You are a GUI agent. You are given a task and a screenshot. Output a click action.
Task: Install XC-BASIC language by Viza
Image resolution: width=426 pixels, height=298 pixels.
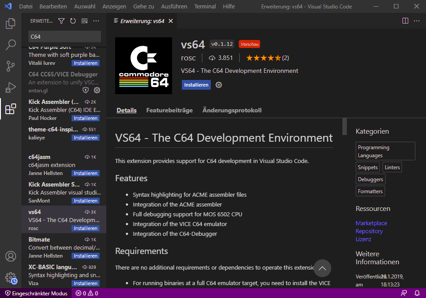(x=85, y=283)
